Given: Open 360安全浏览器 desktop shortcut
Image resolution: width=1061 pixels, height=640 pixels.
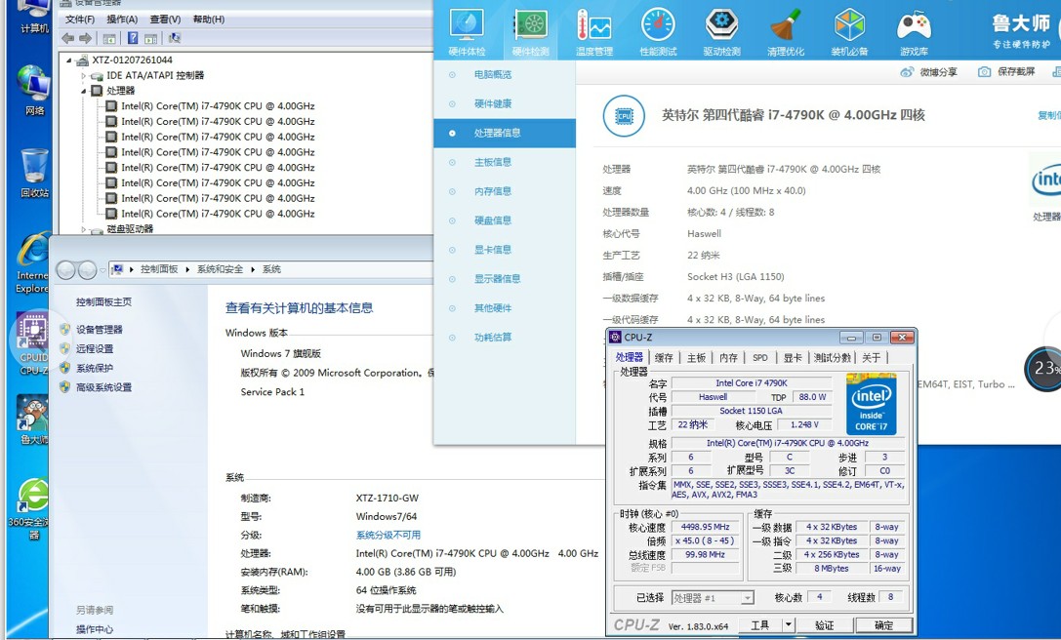Looking at the screenshot, I should (x=32, y=508).
